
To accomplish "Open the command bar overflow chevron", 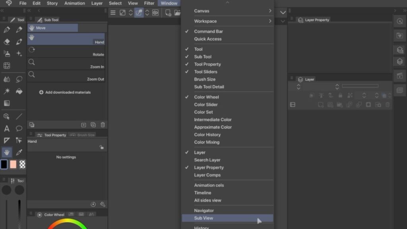I will coord(283,13).
